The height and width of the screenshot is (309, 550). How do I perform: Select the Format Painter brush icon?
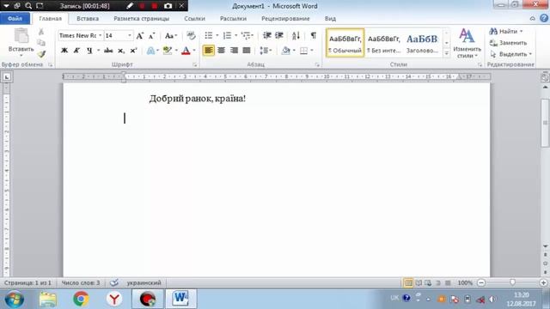point(41,54)
